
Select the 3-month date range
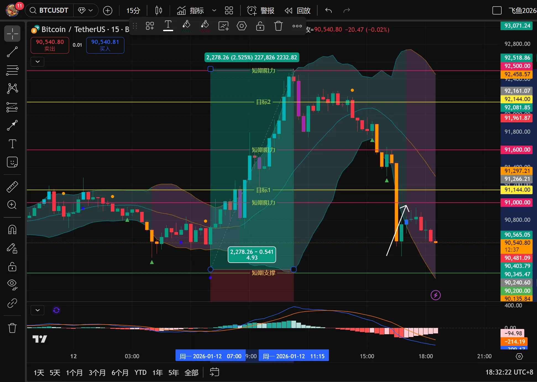[x=97, y=373]
